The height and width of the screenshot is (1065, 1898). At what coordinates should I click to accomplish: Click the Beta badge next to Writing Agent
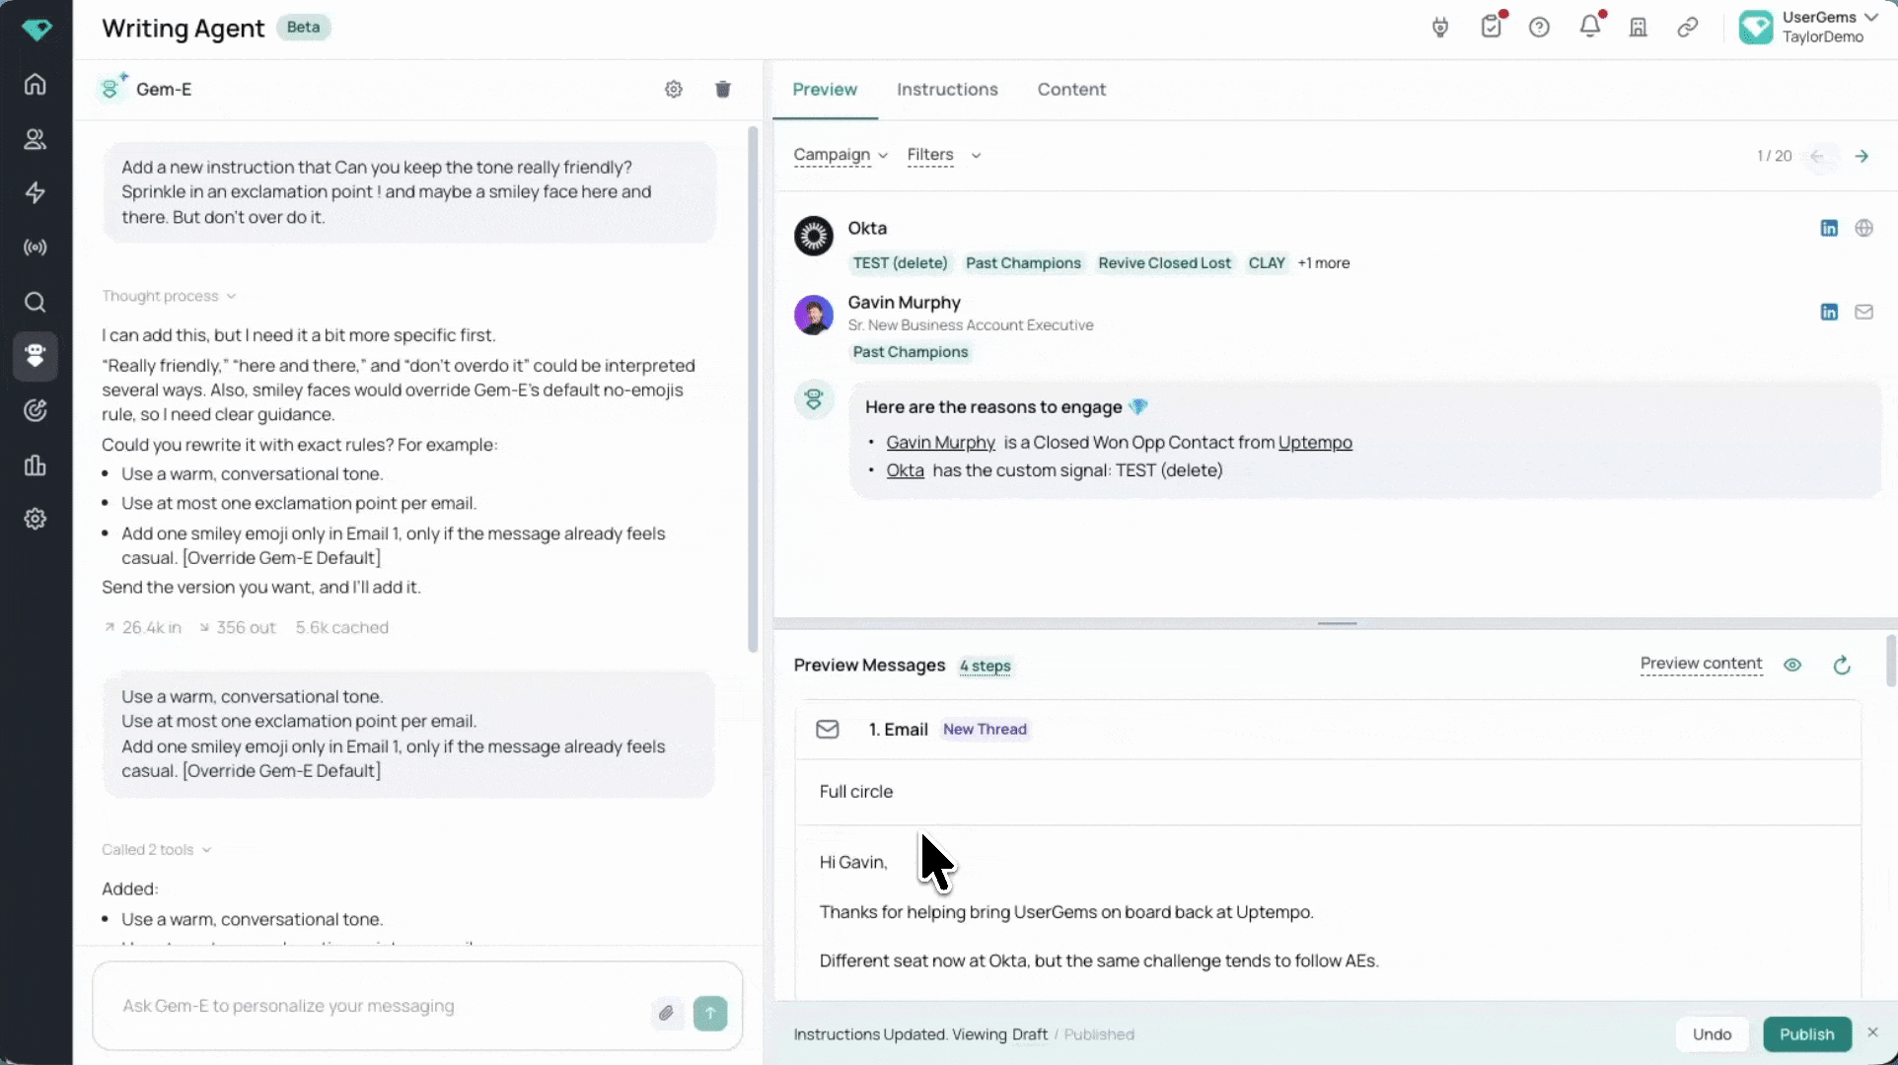[303, 28]
